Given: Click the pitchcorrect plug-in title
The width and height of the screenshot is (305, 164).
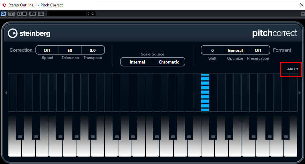Looking at the screenshot, I should click(275, 33).
